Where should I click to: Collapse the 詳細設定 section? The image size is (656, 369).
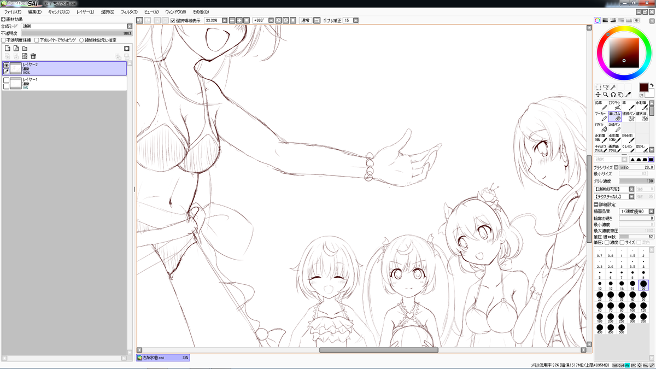pos(596,204)
